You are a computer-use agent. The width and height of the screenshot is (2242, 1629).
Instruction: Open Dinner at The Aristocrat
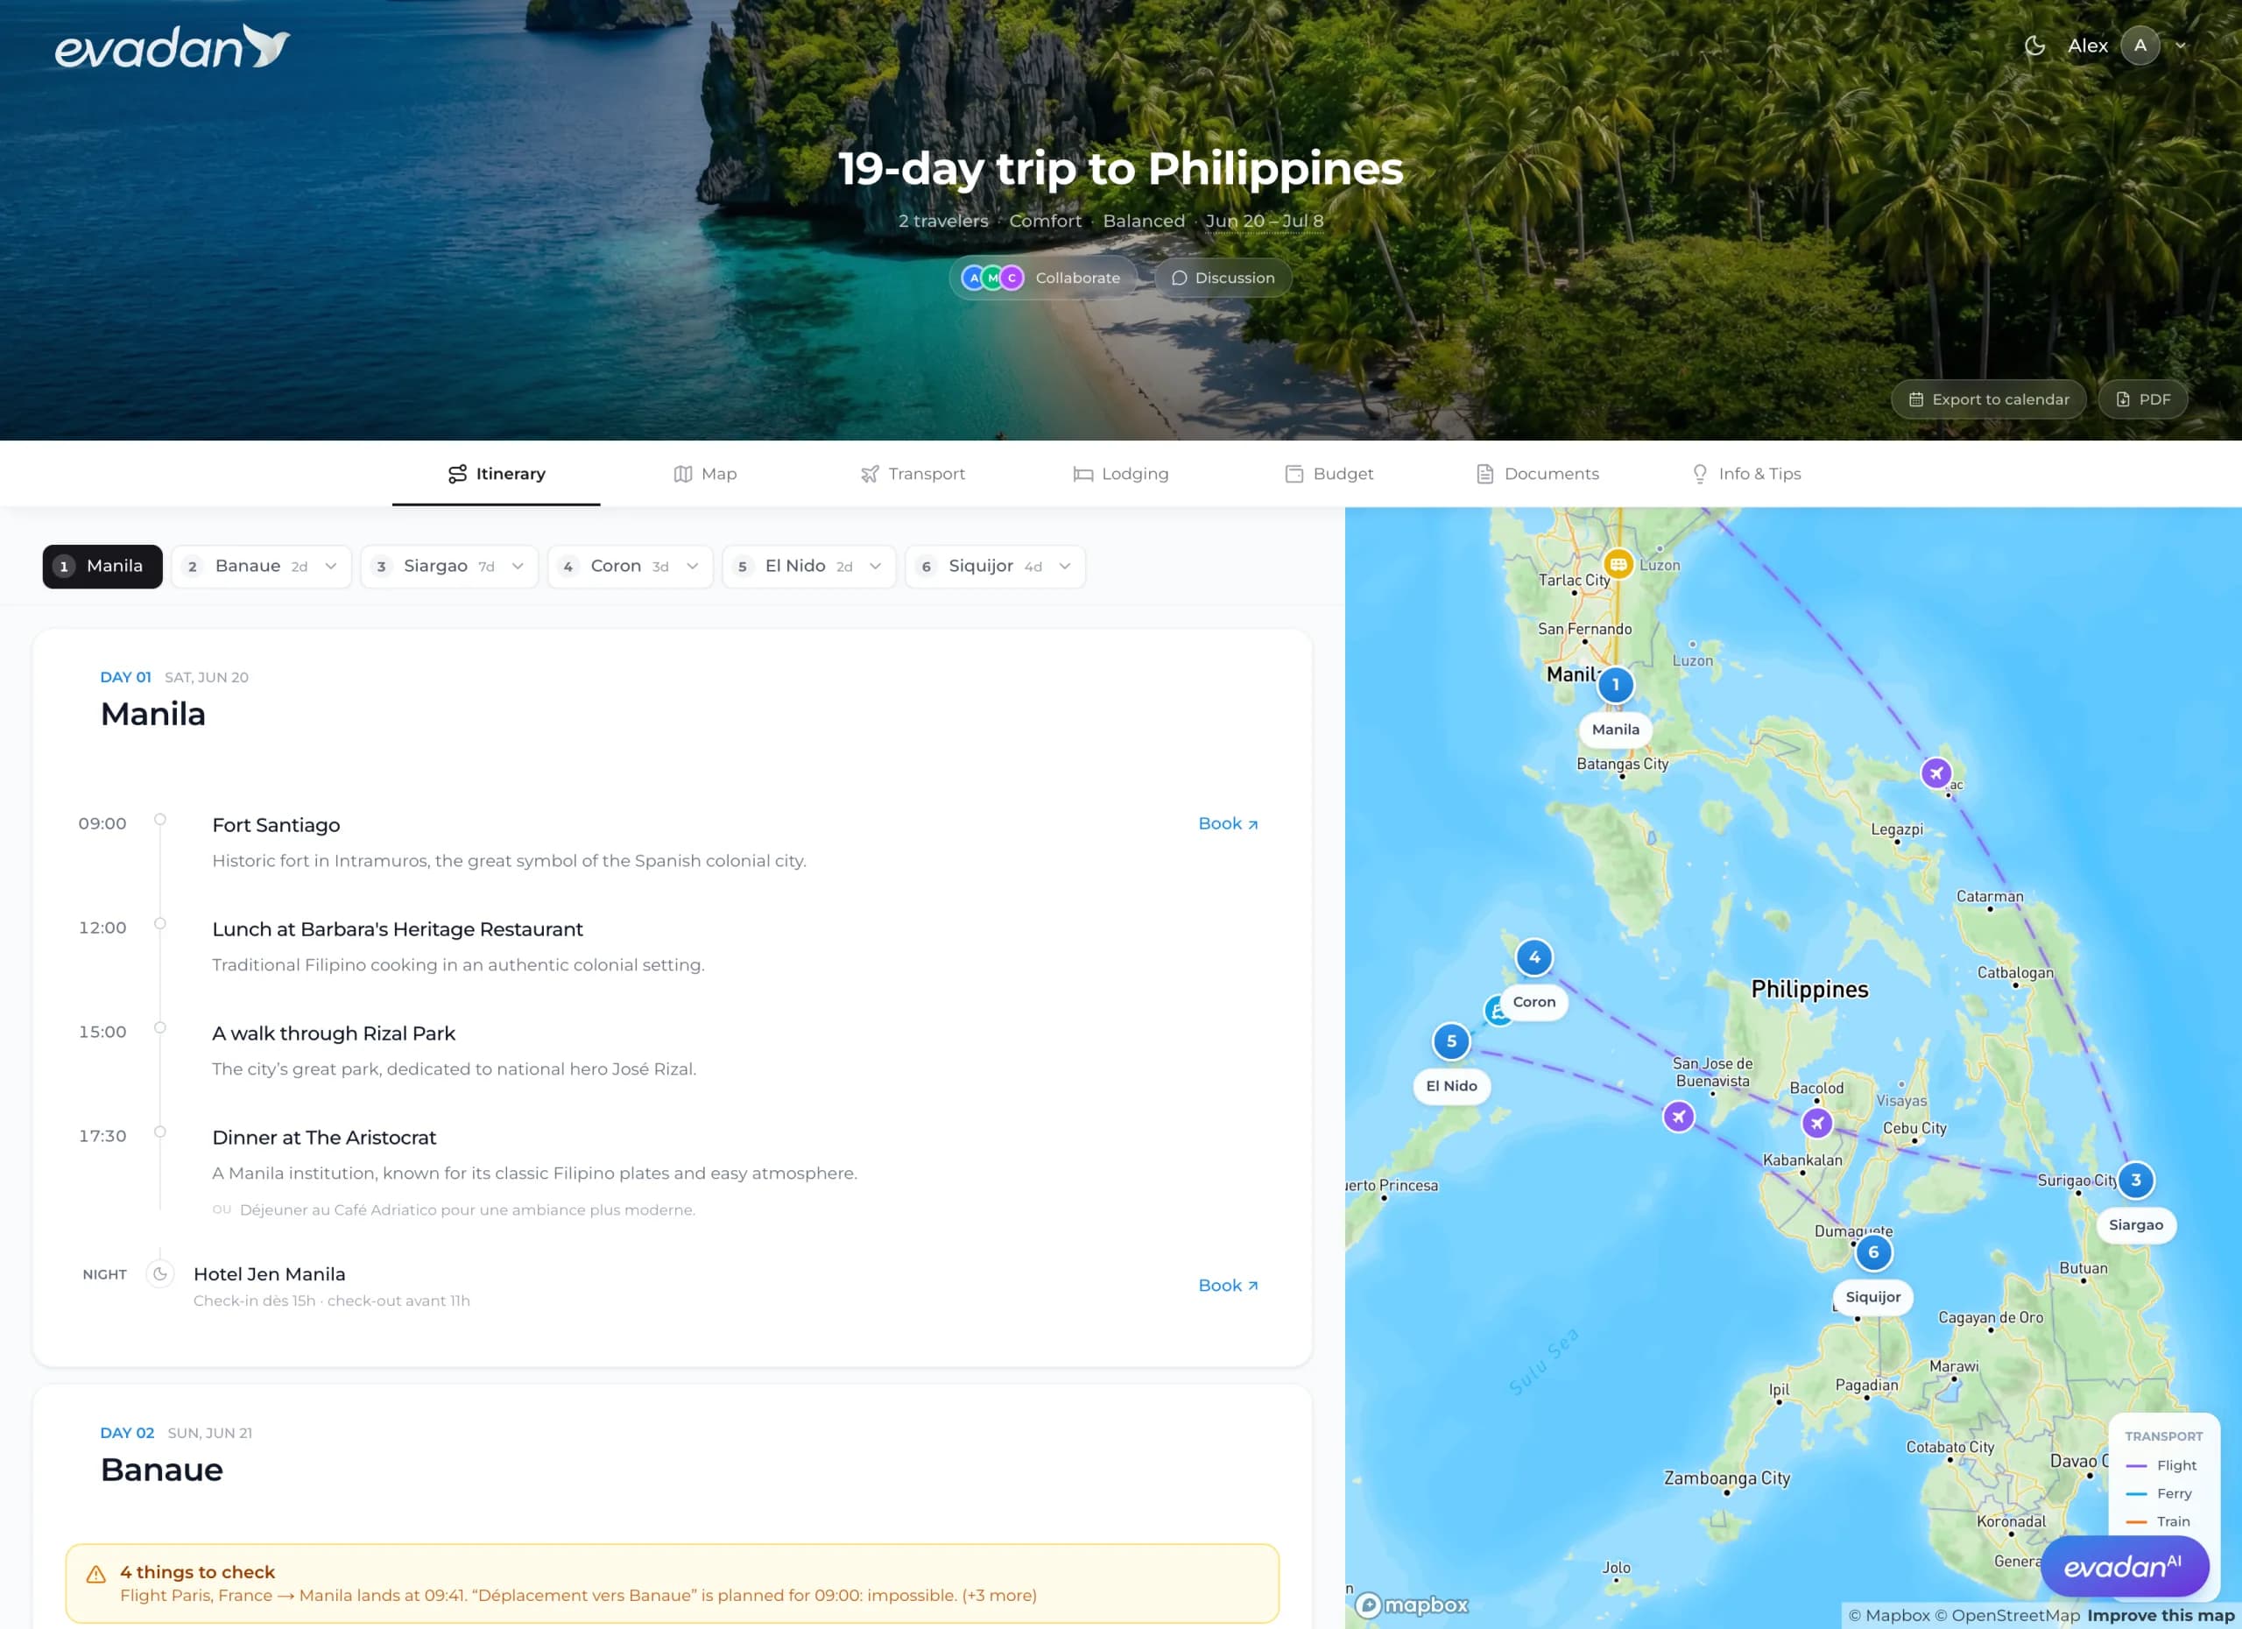click(x=324, y=1138)
